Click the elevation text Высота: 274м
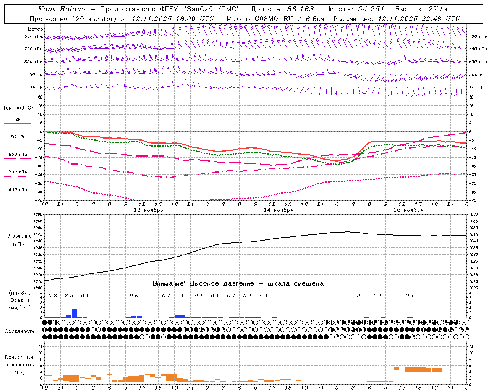The height and width of the screenshot is (391, 489). point(421,9)
